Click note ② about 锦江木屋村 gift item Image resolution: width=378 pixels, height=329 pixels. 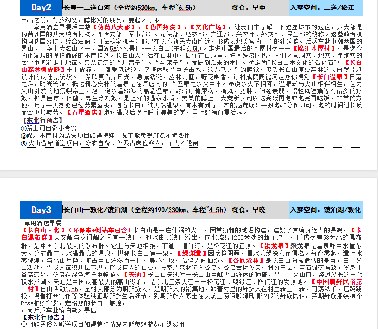pos(96,135)
